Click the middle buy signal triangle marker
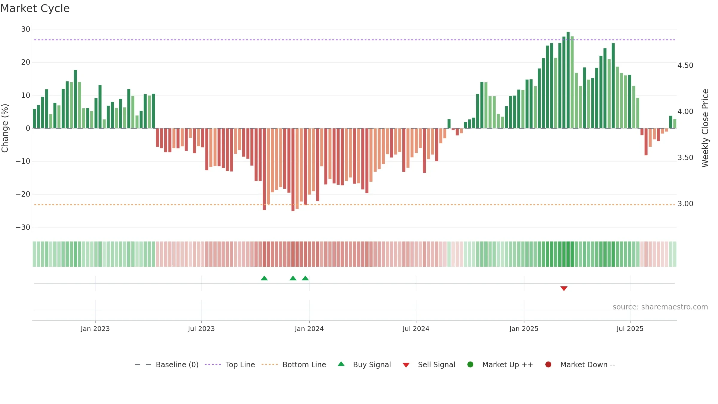 point(293,278)
